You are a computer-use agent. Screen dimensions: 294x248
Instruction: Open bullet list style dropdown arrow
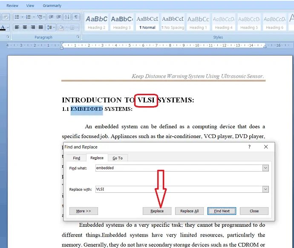pyautogui.click(x=22, y=17)
